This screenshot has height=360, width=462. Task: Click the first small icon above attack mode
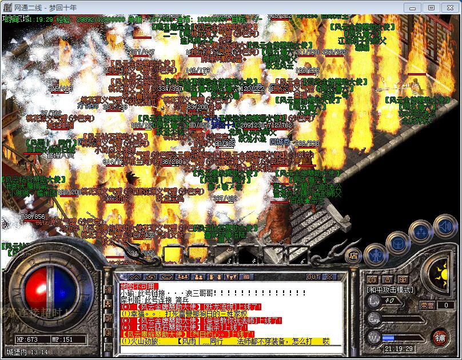point(372,279)
